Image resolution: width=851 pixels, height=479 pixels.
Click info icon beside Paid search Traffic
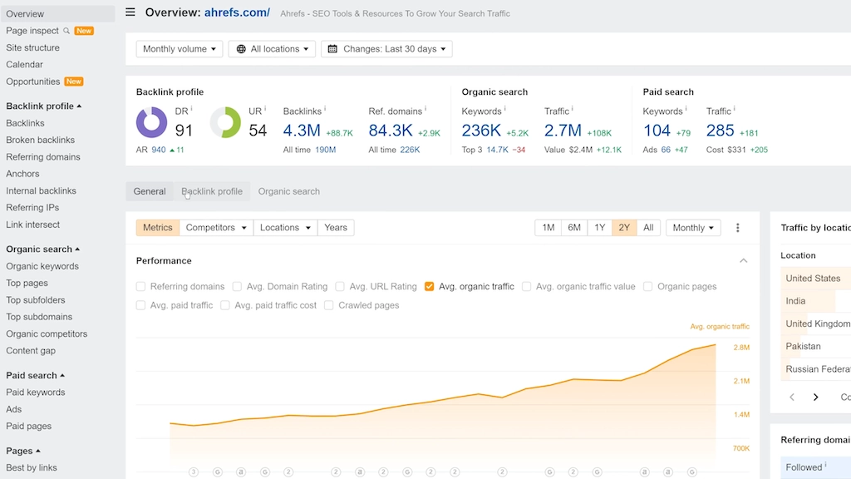click(x=735, y=109)
